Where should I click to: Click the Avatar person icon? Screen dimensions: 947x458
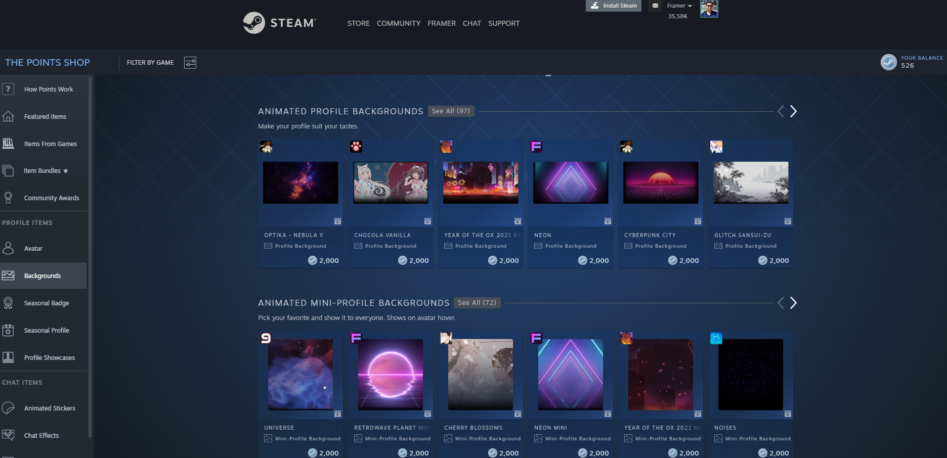tap(8, 248)
